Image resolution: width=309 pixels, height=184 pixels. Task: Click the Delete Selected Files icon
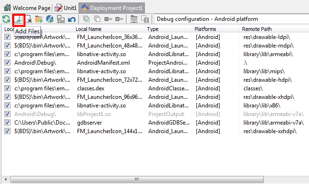point(29,19)
